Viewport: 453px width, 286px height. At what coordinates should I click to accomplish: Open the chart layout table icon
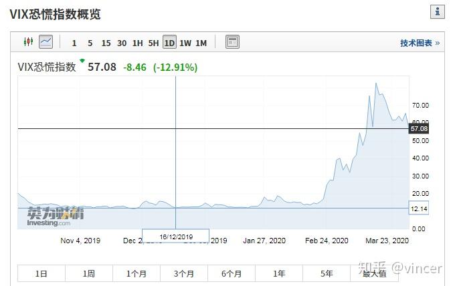[232, 42]
